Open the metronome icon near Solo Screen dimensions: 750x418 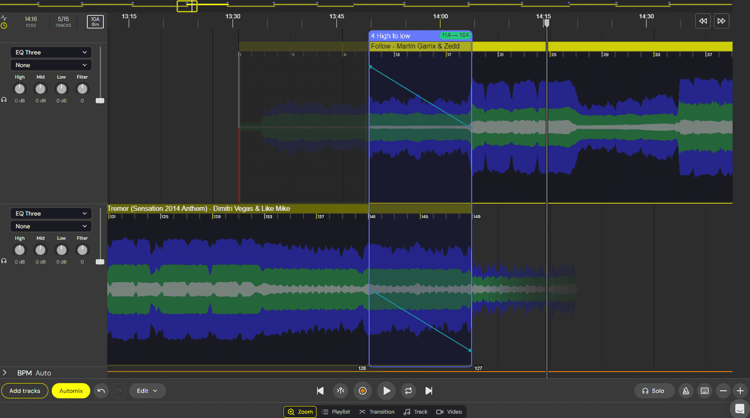click(686, 391)
